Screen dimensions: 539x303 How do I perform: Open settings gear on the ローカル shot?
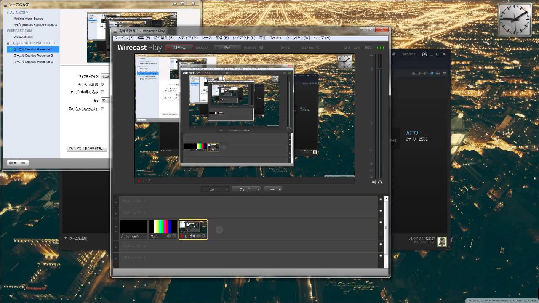[204, 236]
